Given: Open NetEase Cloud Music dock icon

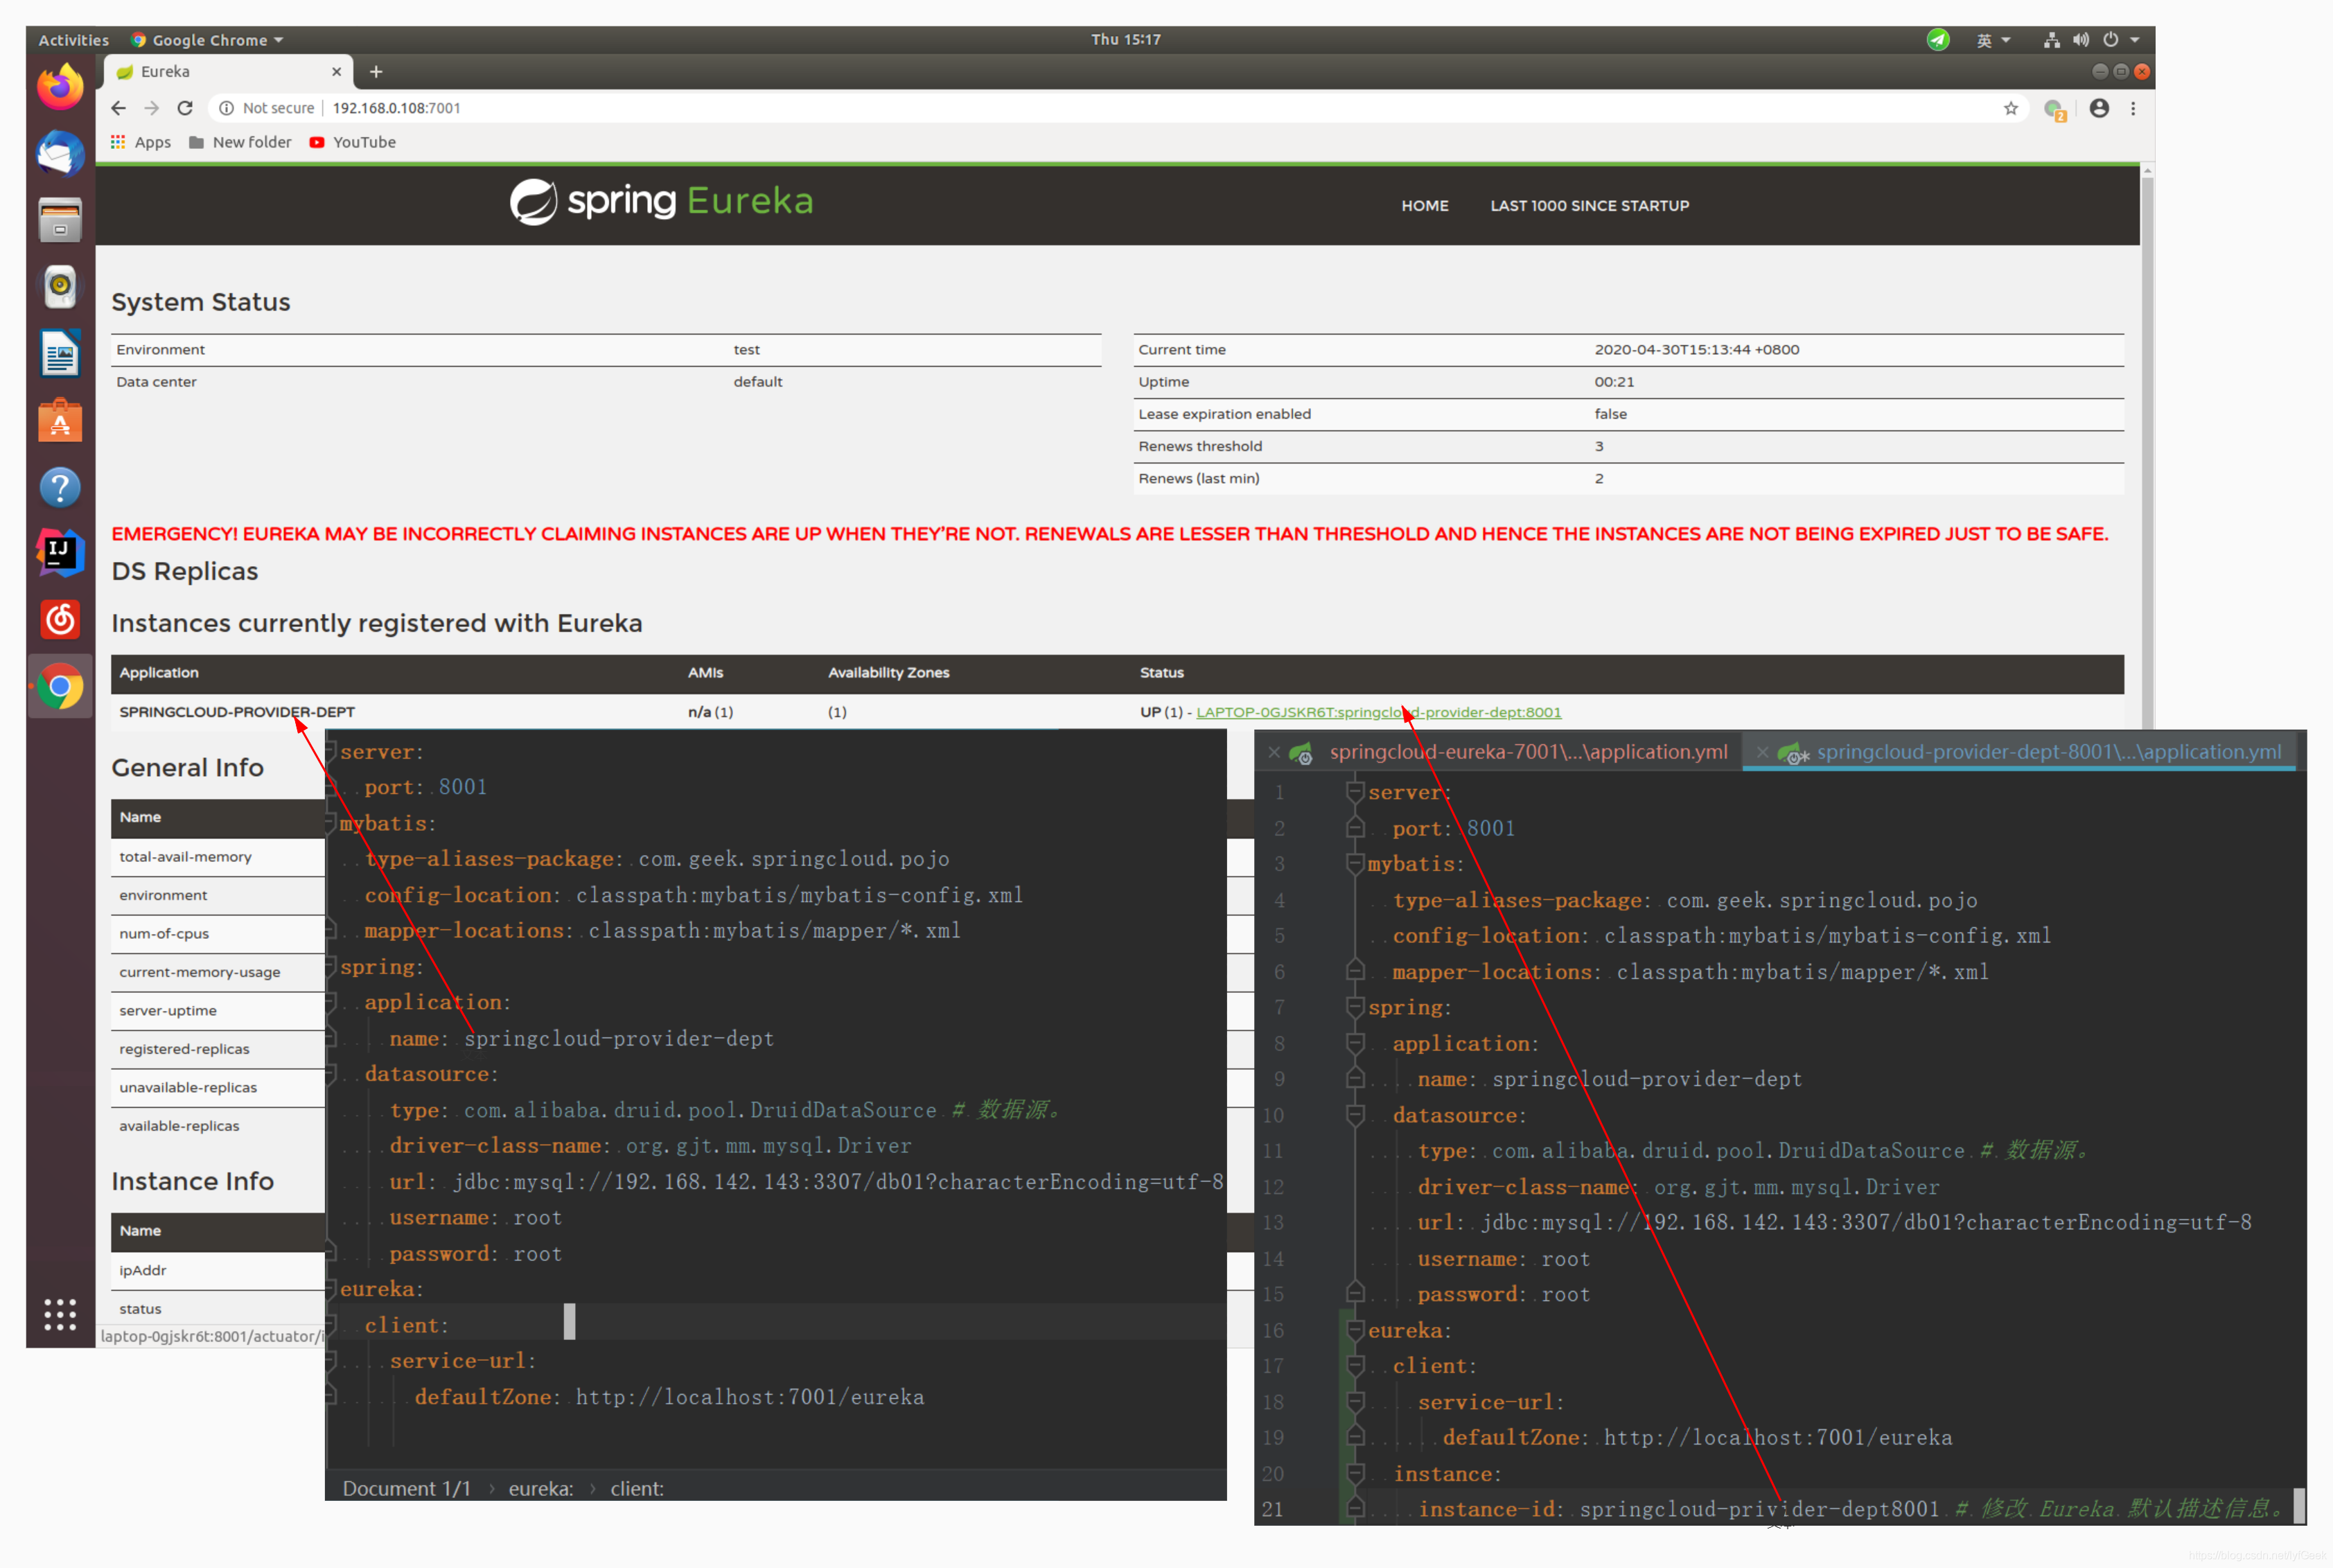Looking at the screenshot, I should coord(60,620).
